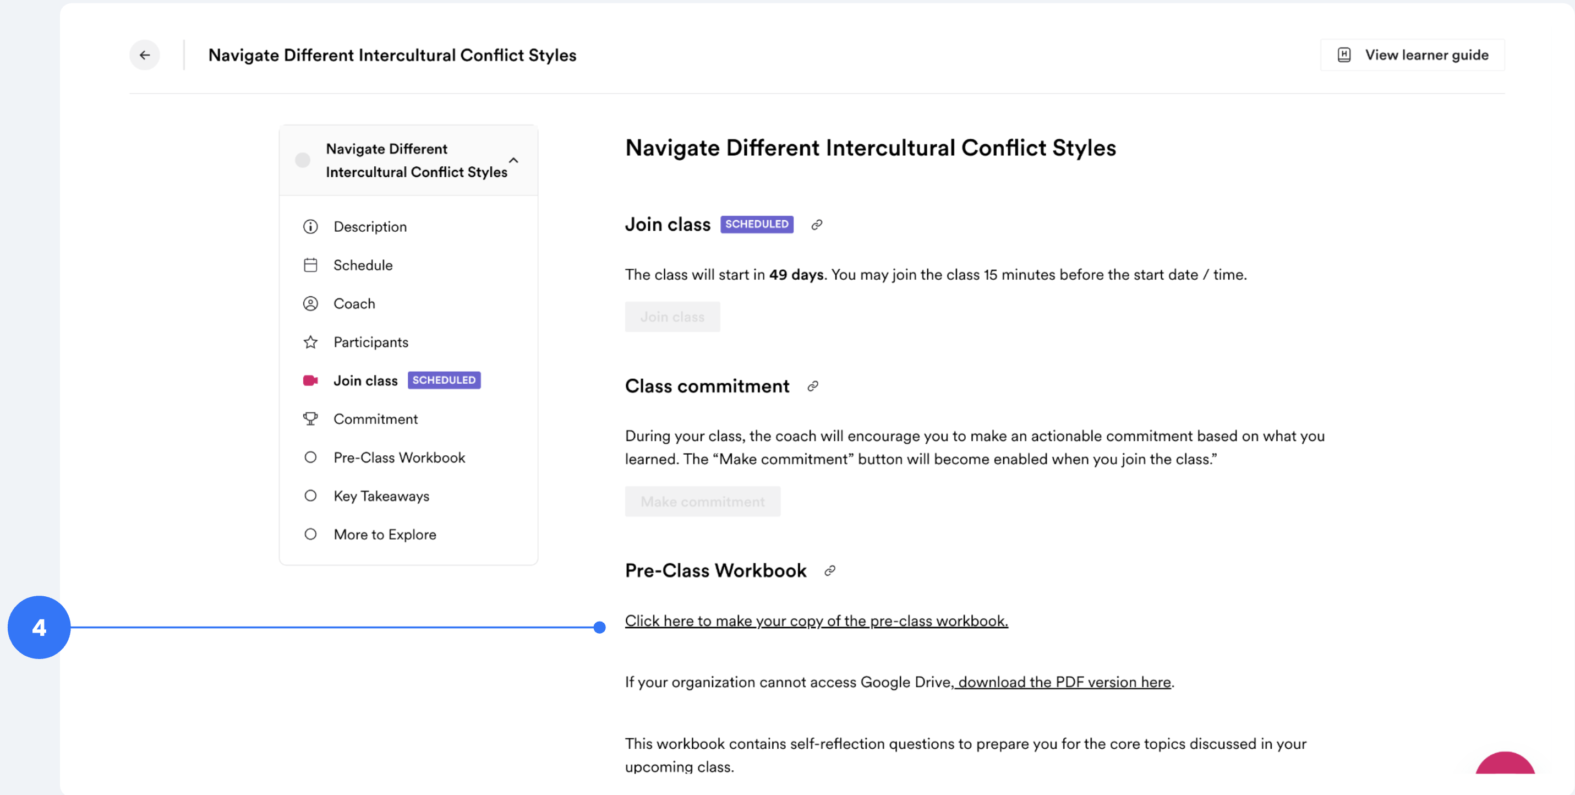The height and width of the screenshot is (795, 1575).
Task: Copy link icon beside Pre-Class Workbook heading
Action: (x=830, y=571)
